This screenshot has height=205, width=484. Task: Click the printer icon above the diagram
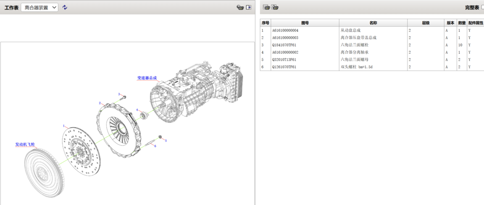tap(240, 7)
